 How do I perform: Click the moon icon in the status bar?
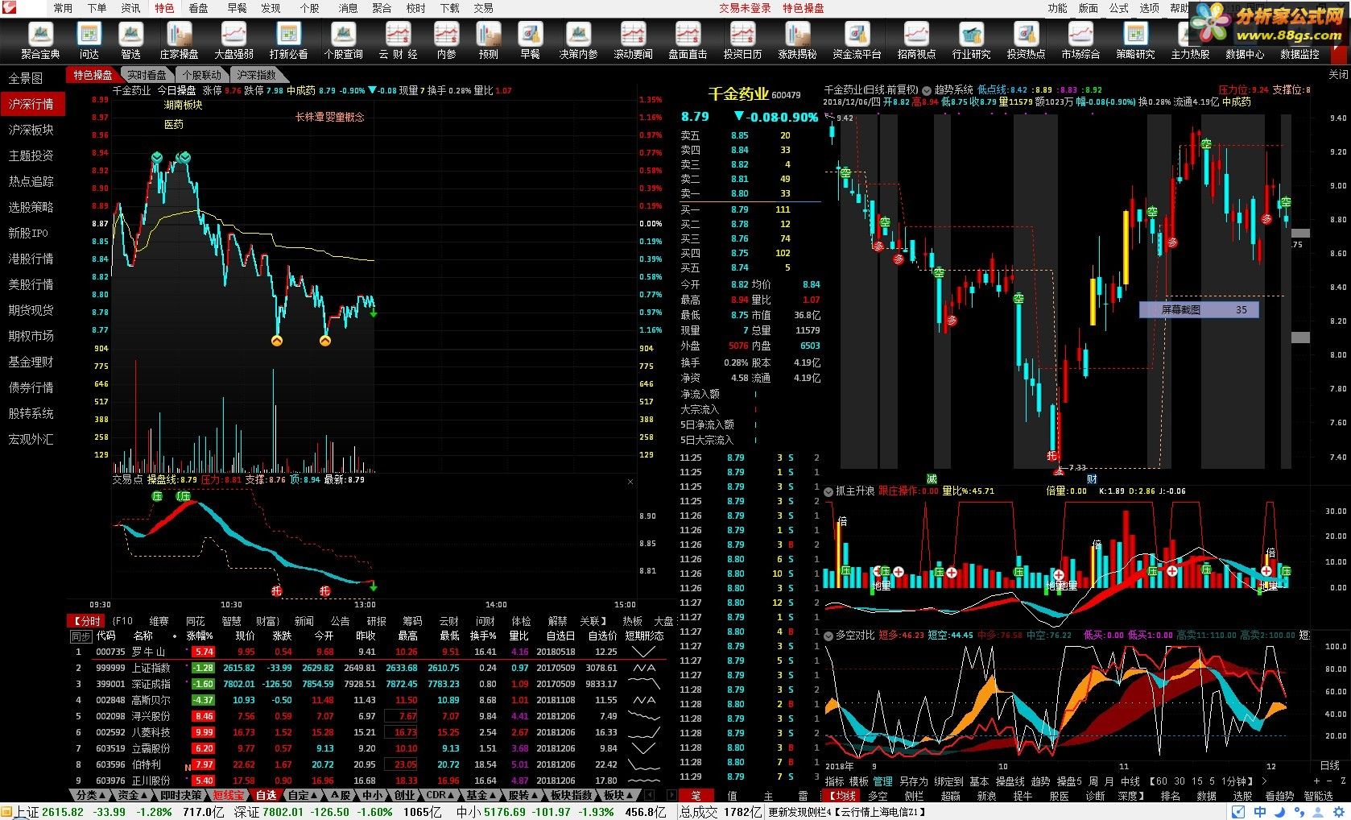pos(1279,812)
